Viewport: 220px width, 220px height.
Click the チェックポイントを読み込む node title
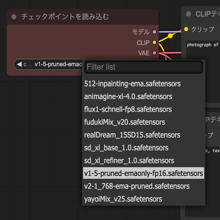65,17
